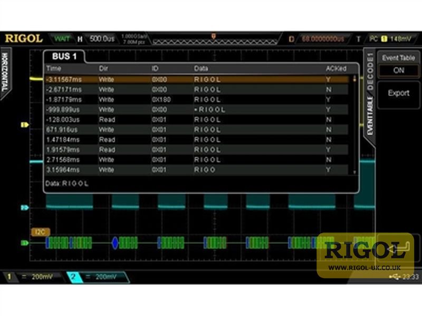The height and width of the screenshot is (316, 422).
Task: Open the DECODE1 side menu tab
Action: click(x=370, y=72)
